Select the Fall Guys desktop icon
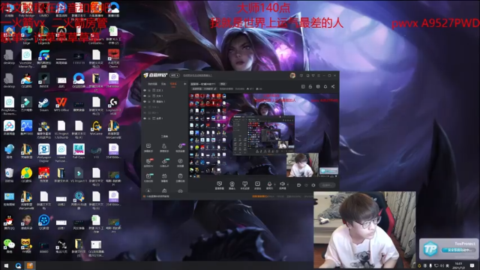Image resolution: width=480 pixels, height=270 pixels. [79, 151]
